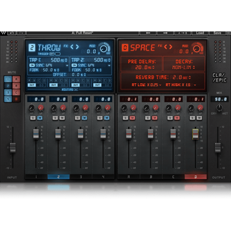
Task: Click the THROW delay MOD knob
Action: click(103, 49)
